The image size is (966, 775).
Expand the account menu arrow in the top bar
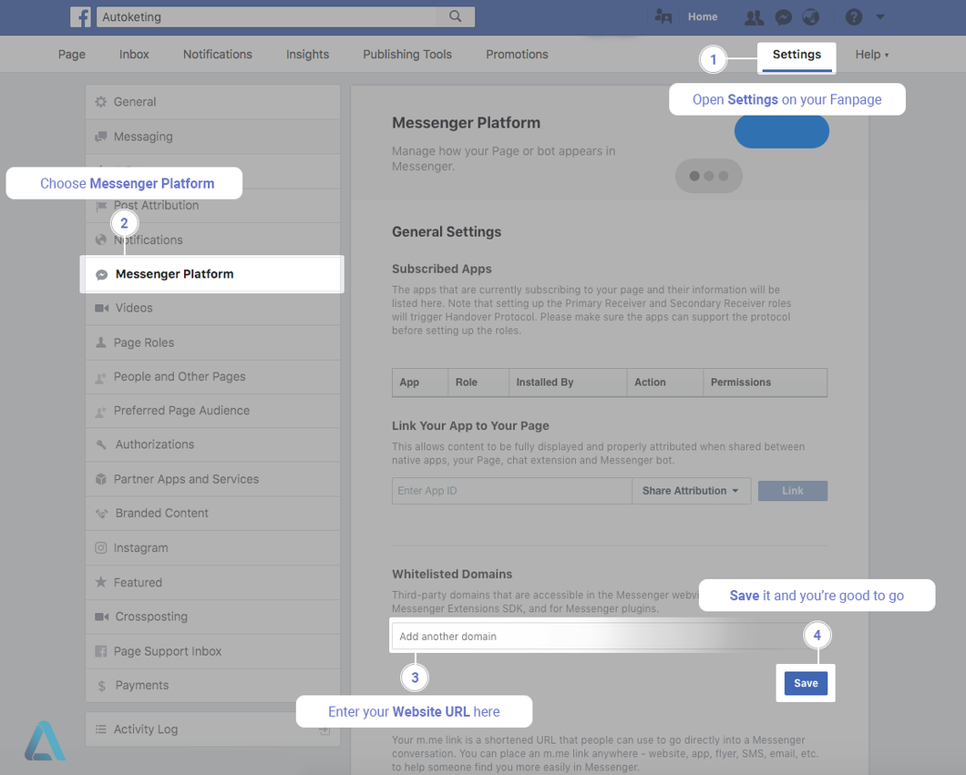879,17
